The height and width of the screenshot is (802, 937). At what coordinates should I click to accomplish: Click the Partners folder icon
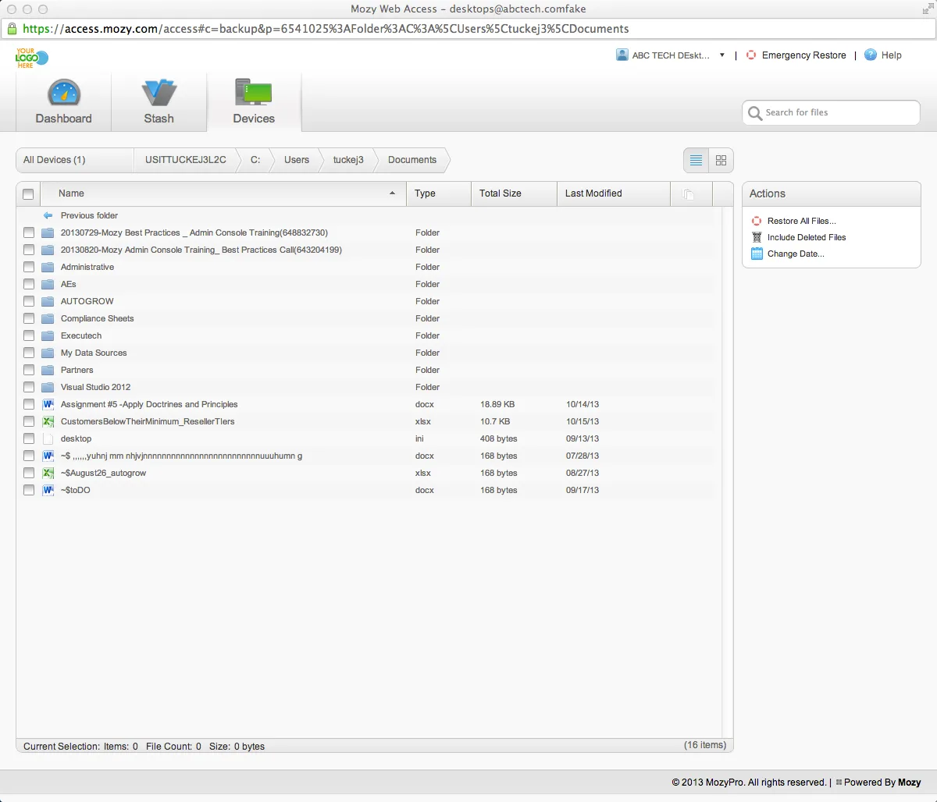click(48, 370)
